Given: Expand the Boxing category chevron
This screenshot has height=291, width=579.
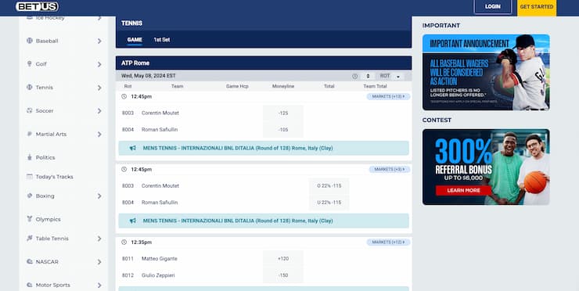Looking at the screenshot, I should point(99,196).
